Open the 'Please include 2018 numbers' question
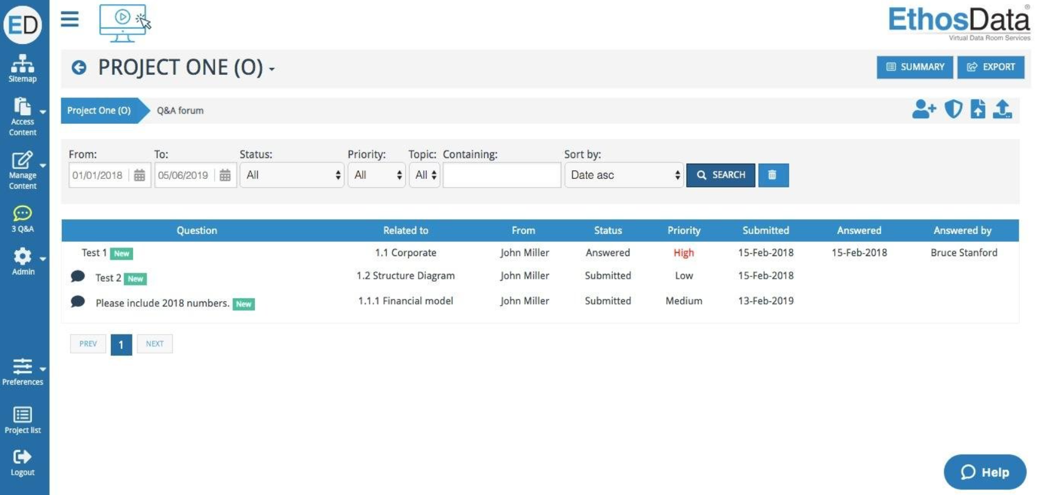 coord(162,303)
